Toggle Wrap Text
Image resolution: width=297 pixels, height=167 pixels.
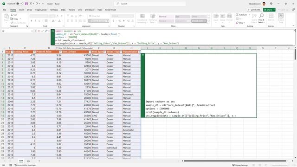(x=95, y=16)
